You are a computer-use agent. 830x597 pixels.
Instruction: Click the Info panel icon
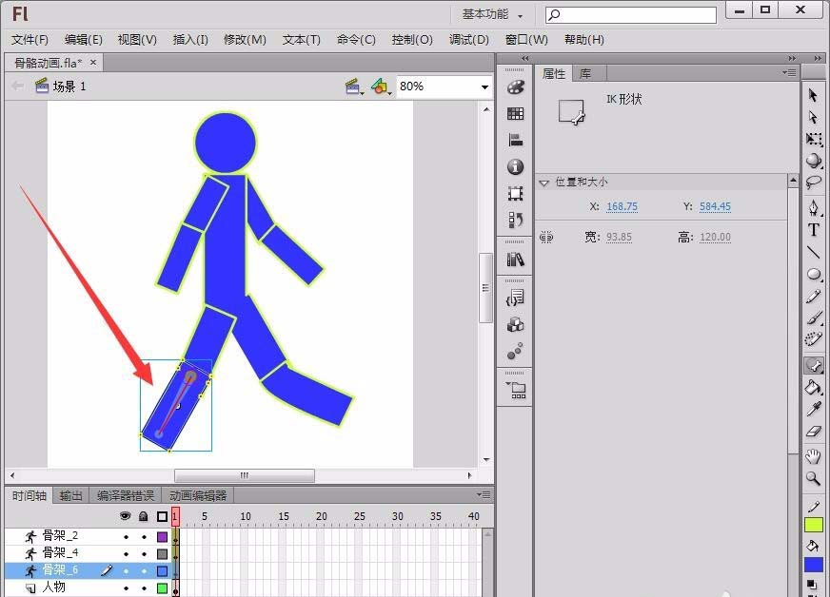pyautogui.click(x=514, y=166)
